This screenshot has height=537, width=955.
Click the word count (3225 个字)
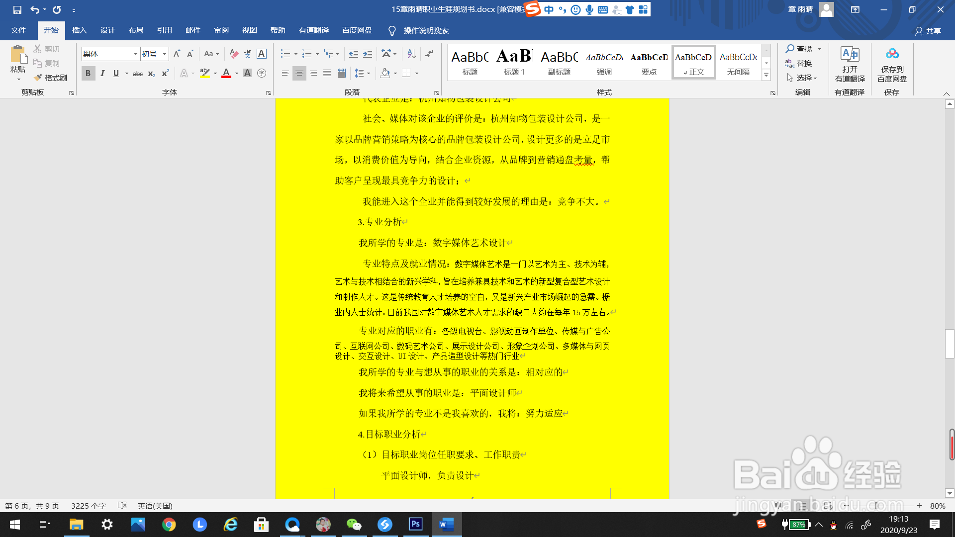tap(88, 506)
